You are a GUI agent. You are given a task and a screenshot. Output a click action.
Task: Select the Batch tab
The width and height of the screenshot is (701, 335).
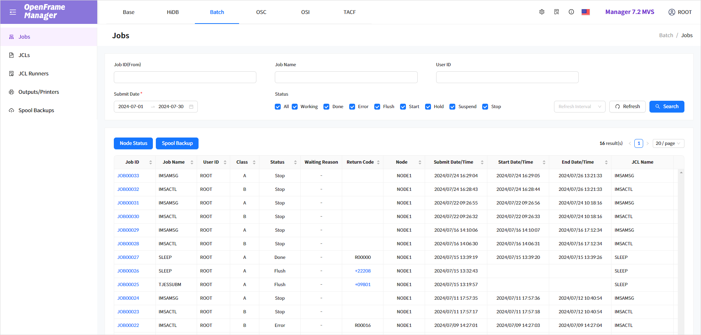[x=217, y=12]
